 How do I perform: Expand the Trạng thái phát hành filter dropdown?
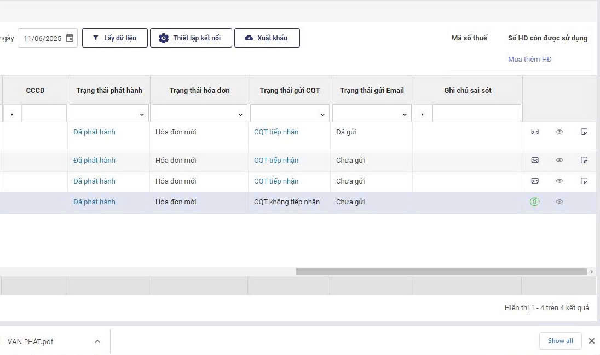tap(109, 114)
